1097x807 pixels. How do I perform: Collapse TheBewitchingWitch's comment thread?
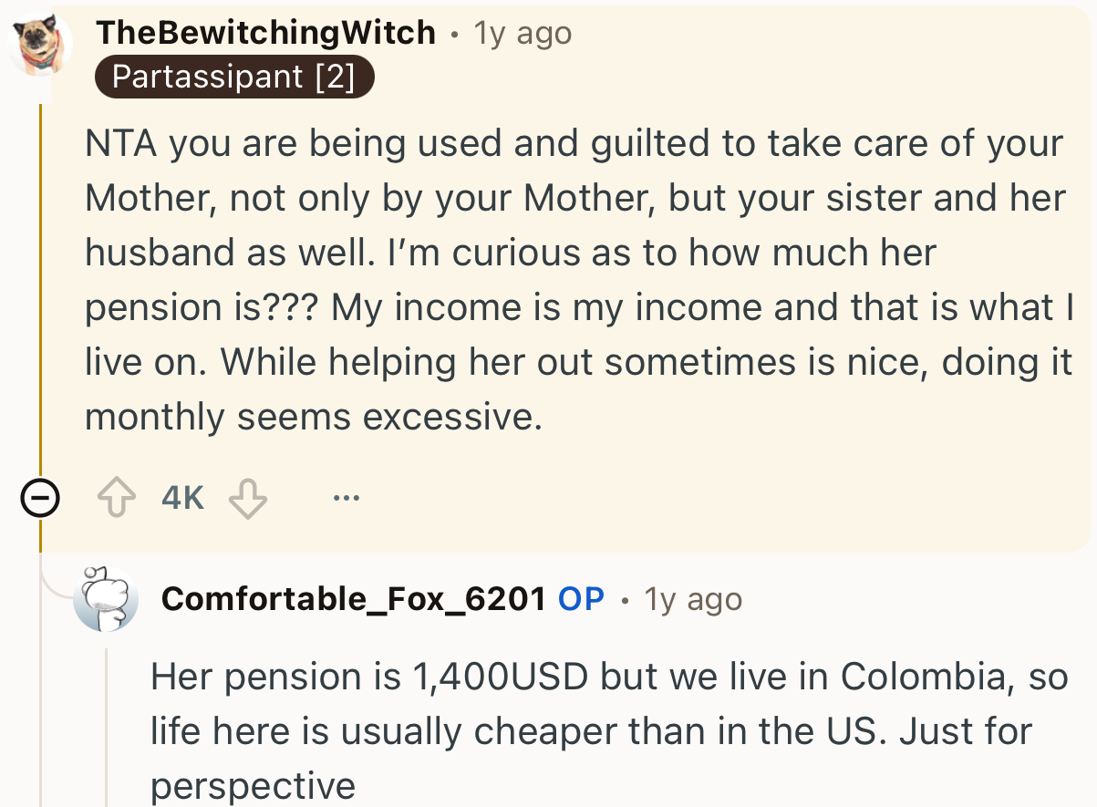click(x=41, y=497)
